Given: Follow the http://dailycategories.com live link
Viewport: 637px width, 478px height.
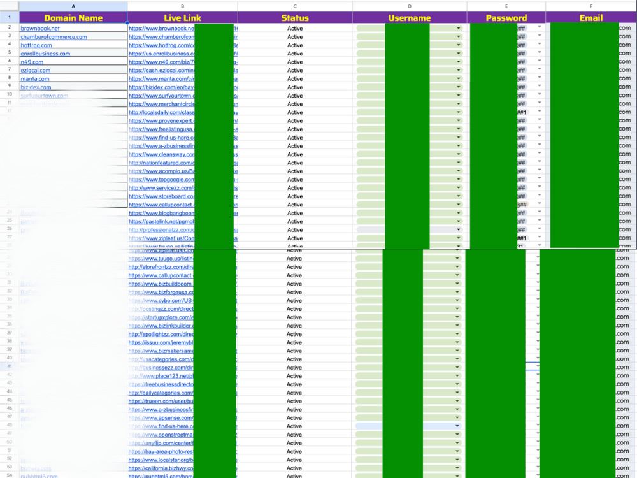Looking at the screenshot, I should tap(161, 393).
